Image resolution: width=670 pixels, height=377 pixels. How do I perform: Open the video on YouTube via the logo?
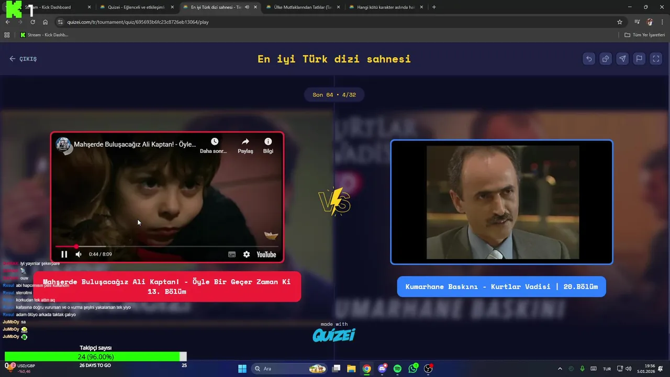tap(266, 254)
